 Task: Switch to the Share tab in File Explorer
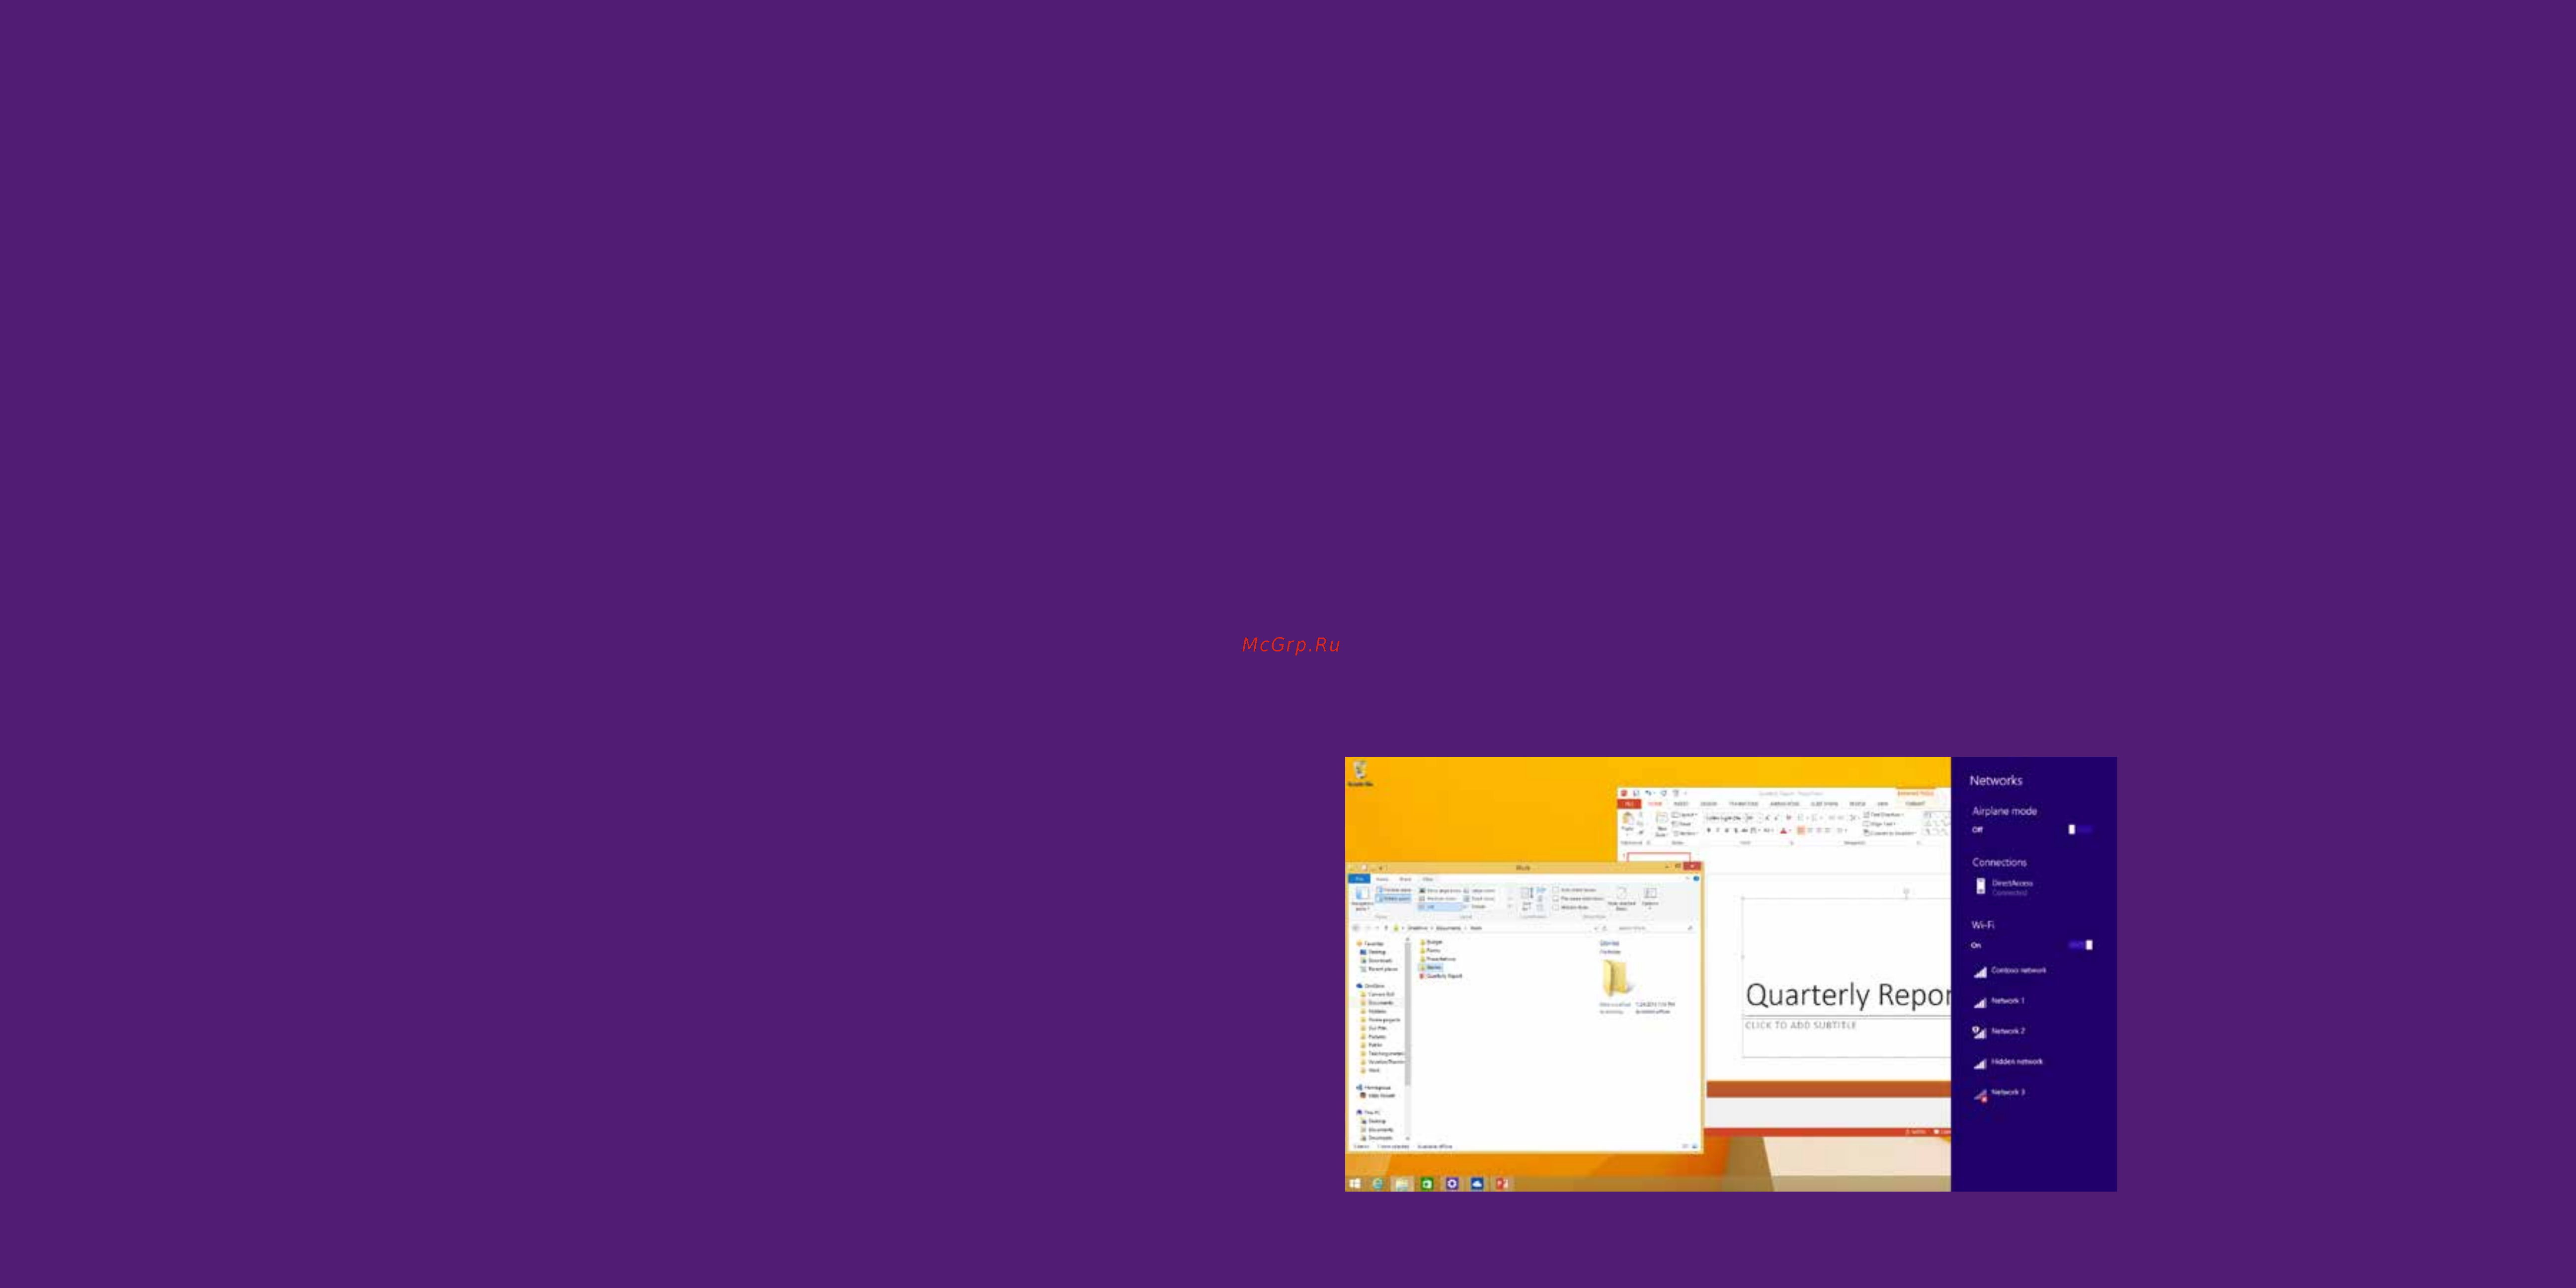pyautogui.click(x=1405, y=879)
